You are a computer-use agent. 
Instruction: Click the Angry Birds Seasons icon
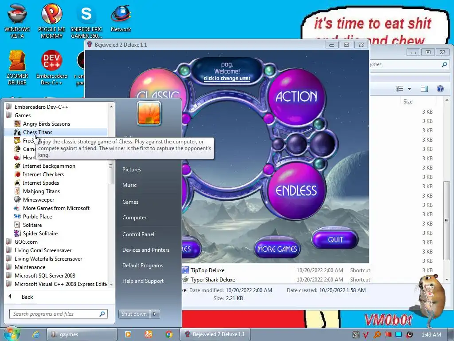click(17, 124)
